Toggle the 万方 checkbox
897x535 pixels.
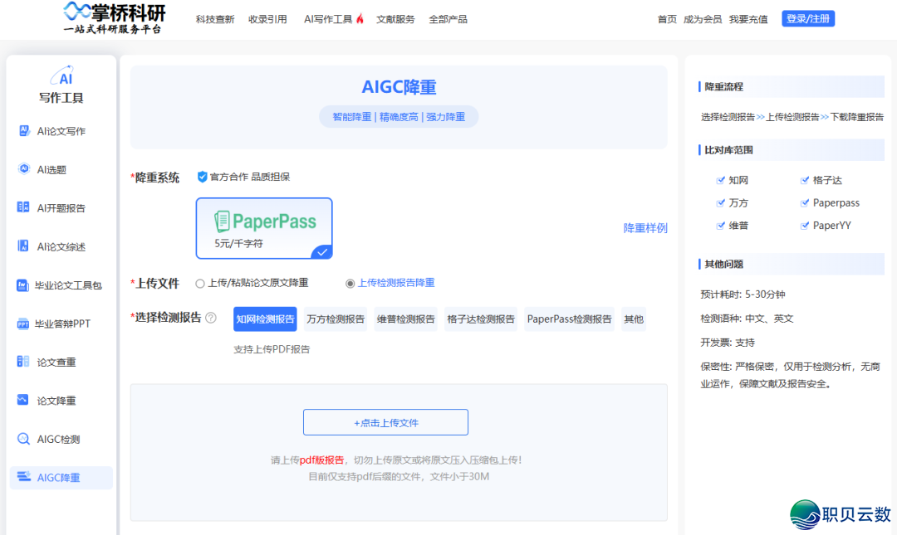[x=720, y=203]
